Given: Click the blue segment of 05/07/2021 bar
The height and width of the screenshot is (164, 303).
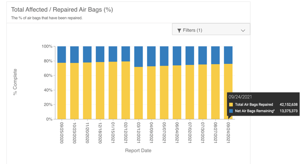Looking at the screenshot, I should coord(164,56).
